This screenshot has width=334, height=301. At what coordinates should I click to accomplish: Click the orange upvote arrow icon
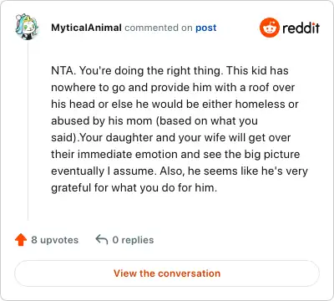tap(21, 240)
